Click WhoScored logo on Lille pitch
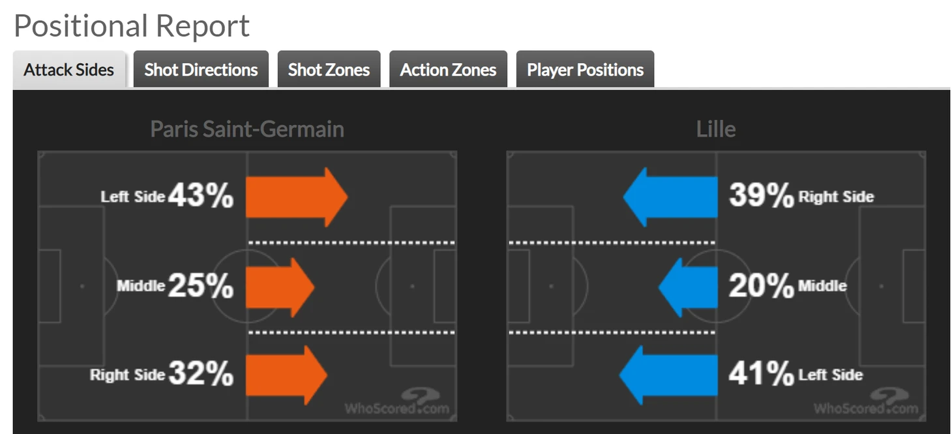Screen dimensions: 952x434 pyautogui.click(x=867, y=402)
